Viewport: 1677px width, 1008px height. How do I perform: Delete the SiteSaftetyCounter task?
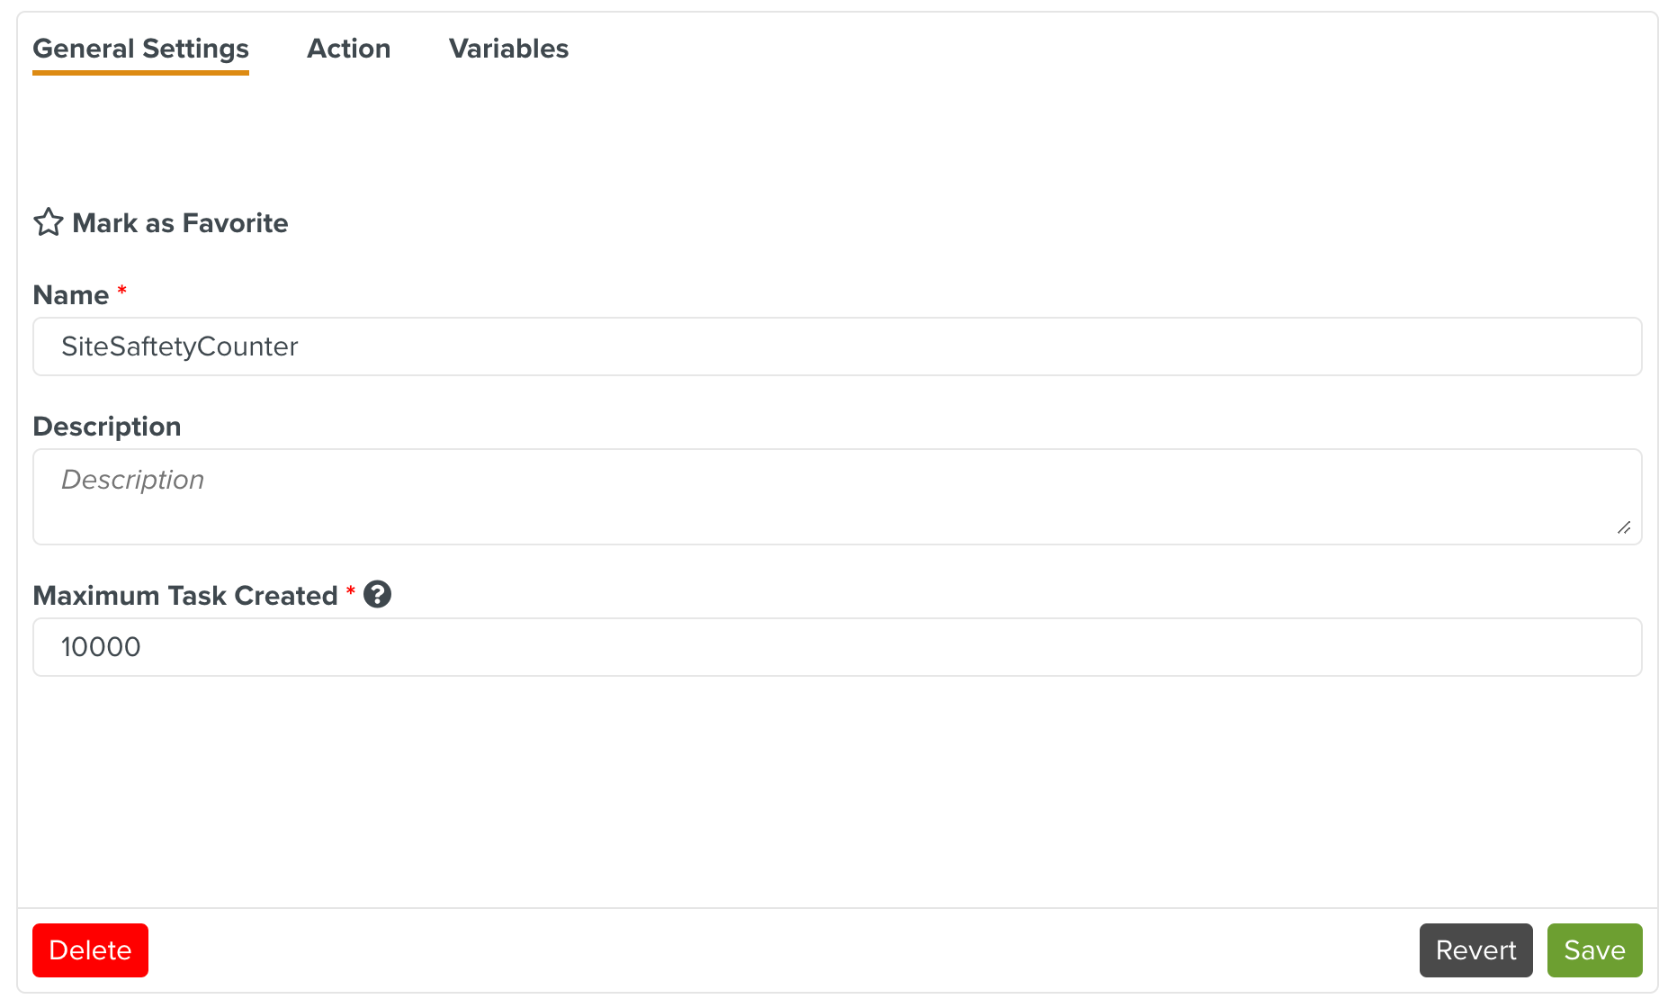click(x=89, y=949)
